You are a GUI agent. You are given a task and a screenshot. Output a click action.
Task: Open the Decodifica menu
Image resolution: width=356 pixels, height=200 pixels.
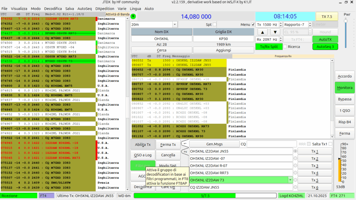point(53,9)
